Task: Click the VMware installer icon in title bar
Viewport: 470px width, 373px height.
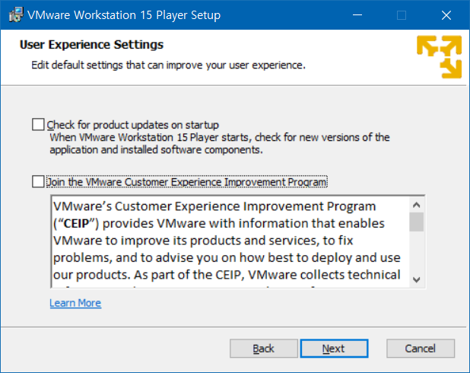Action: tap(16, 14)
